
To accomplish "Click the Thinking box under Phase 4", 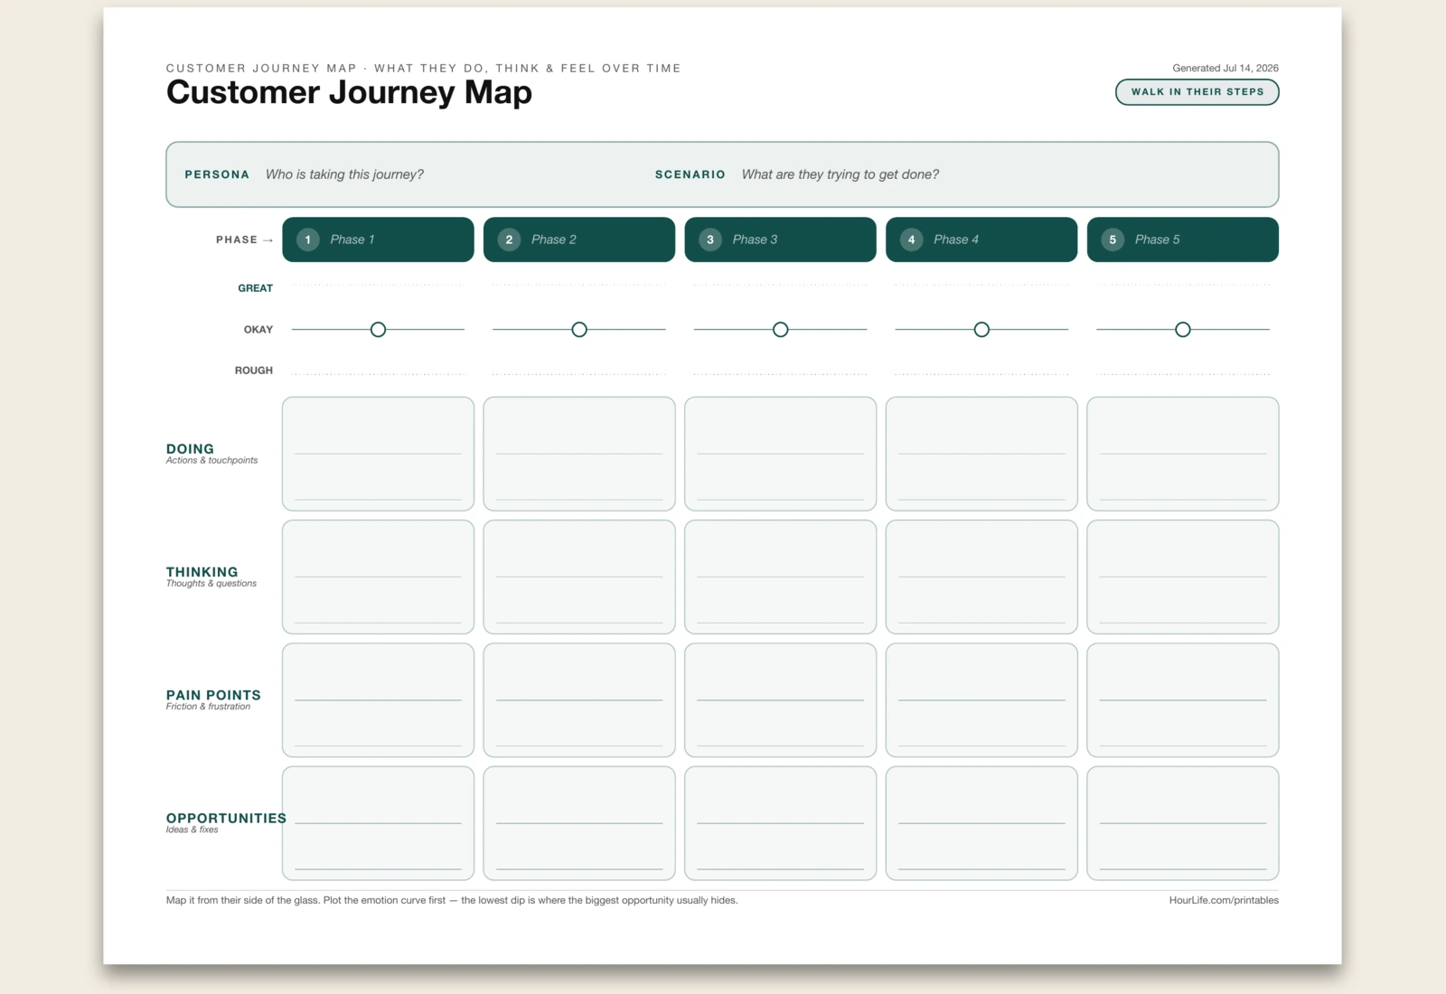I will pyautogui.click(x=981, y=577).
